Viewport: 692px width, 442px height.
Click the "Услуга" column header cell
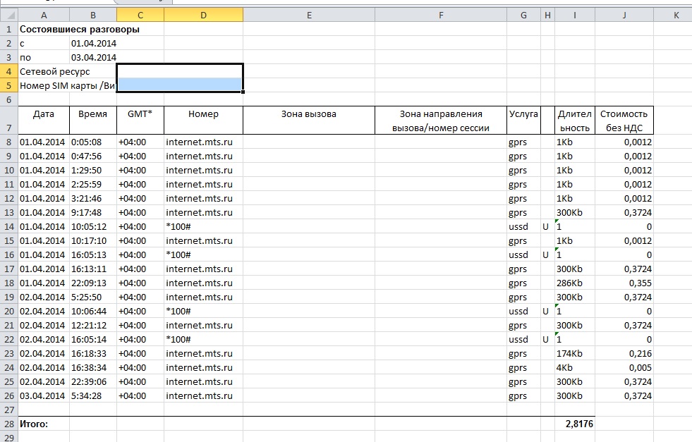click(x=523, y=113)
